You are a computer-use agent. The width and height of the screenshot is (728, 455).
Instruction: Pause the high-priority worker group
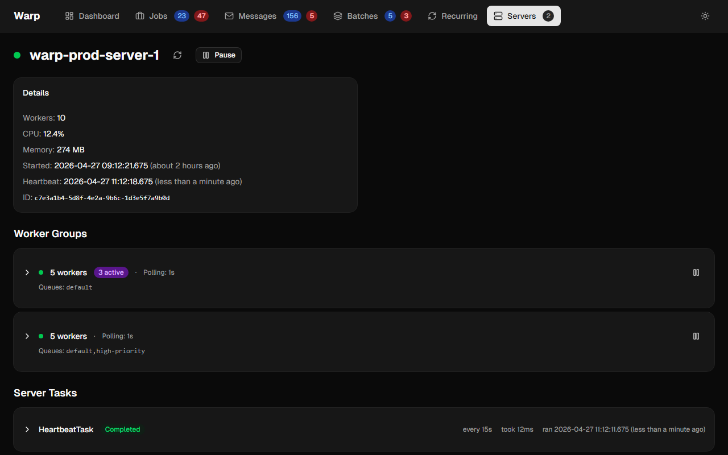[x=696, y=336]
